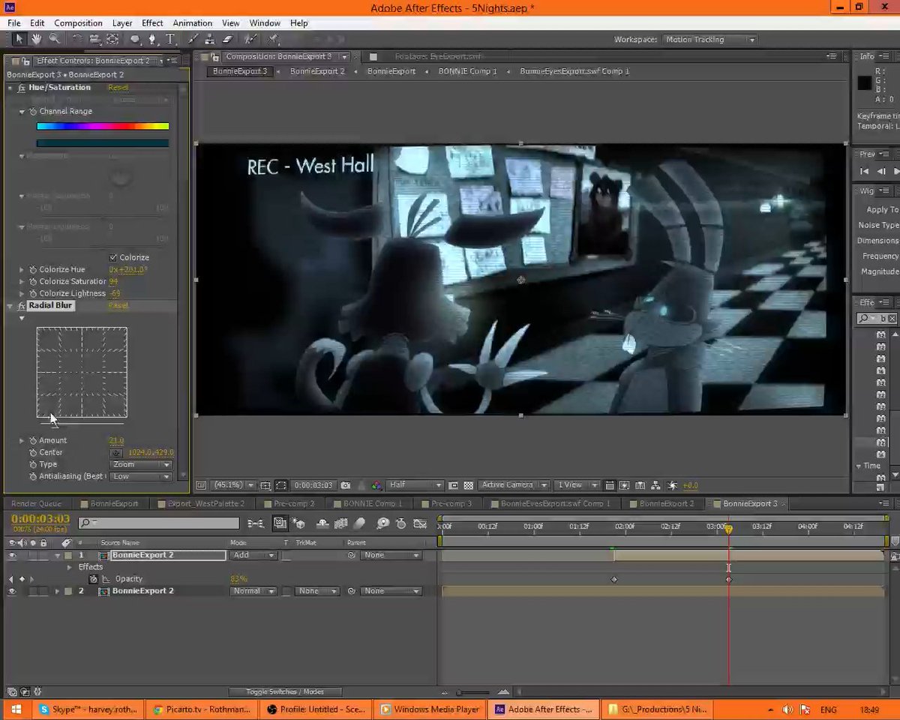The image size is (900, 720).
Task: Click the Radial Blur center crosshair button
Action: tap(116, 452)
